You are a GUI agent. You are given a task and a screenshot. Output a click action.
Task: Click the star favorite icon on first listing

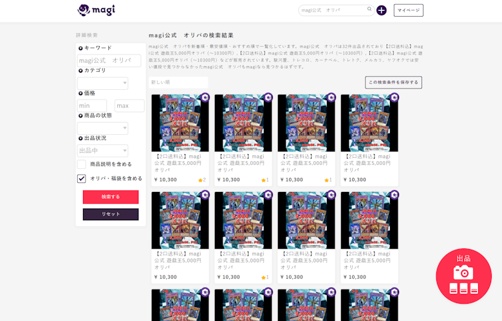[201, 180]
